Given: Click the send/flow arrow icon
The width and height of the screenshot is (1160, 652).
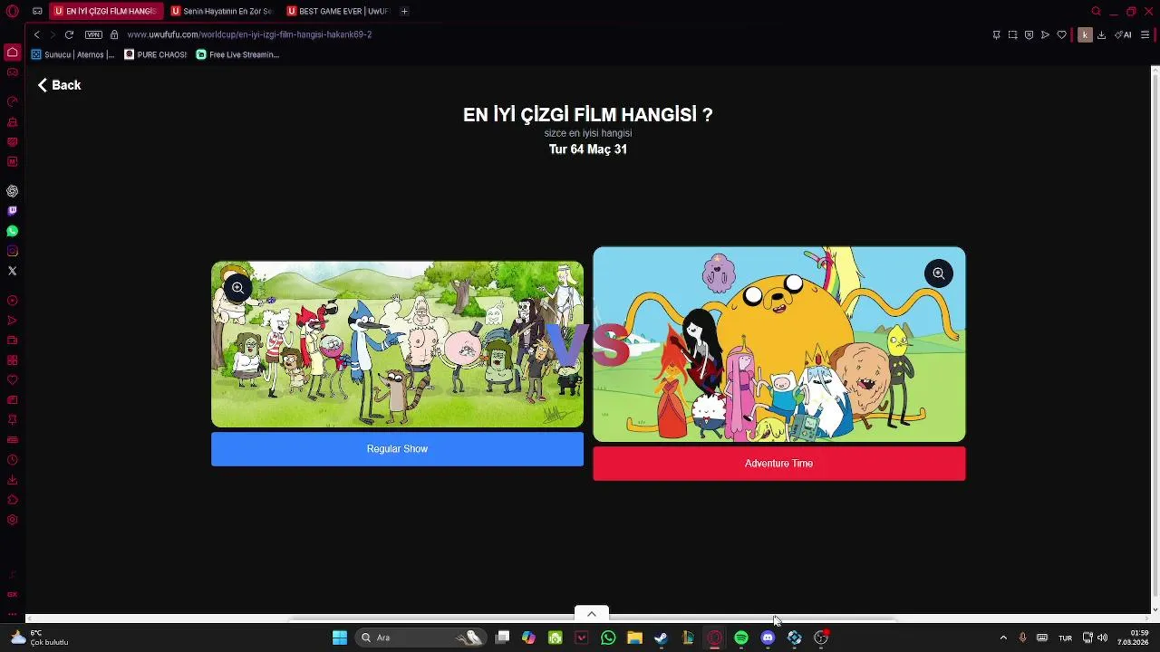Looking at the screenshot, I should (x=1045, y=34).
